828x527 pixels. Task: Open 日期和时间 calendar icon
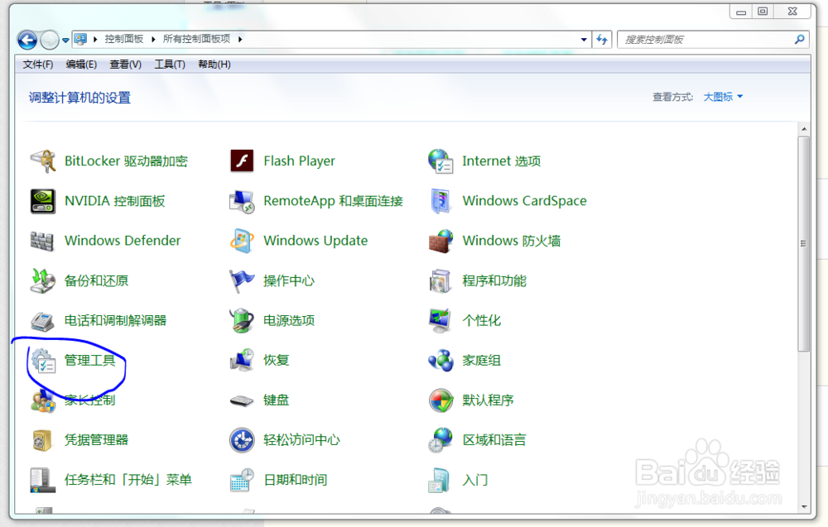click(x=242, y=480)
